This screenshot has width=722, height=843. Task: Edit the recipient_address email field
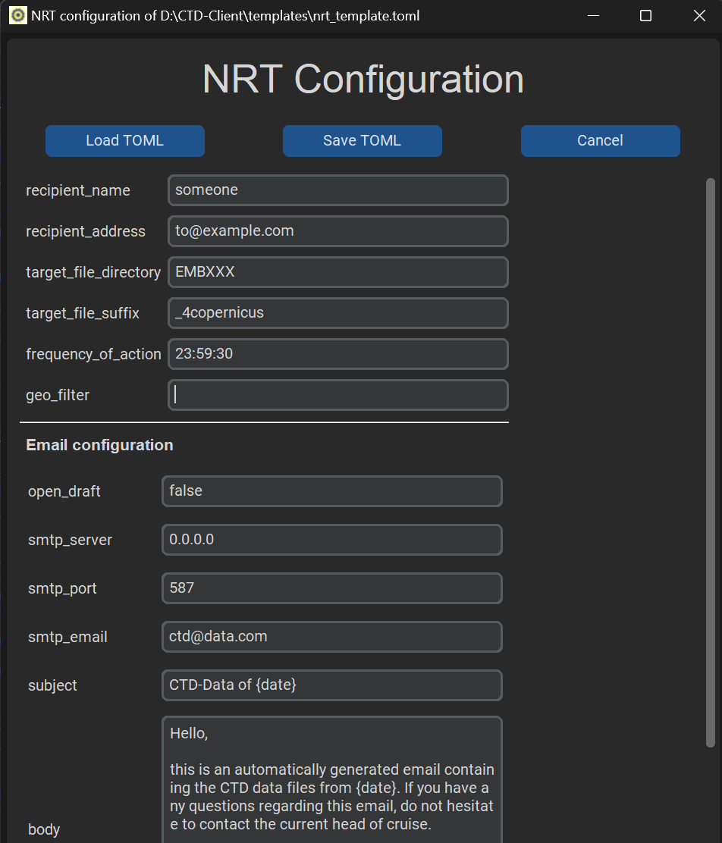coord(337,231)
